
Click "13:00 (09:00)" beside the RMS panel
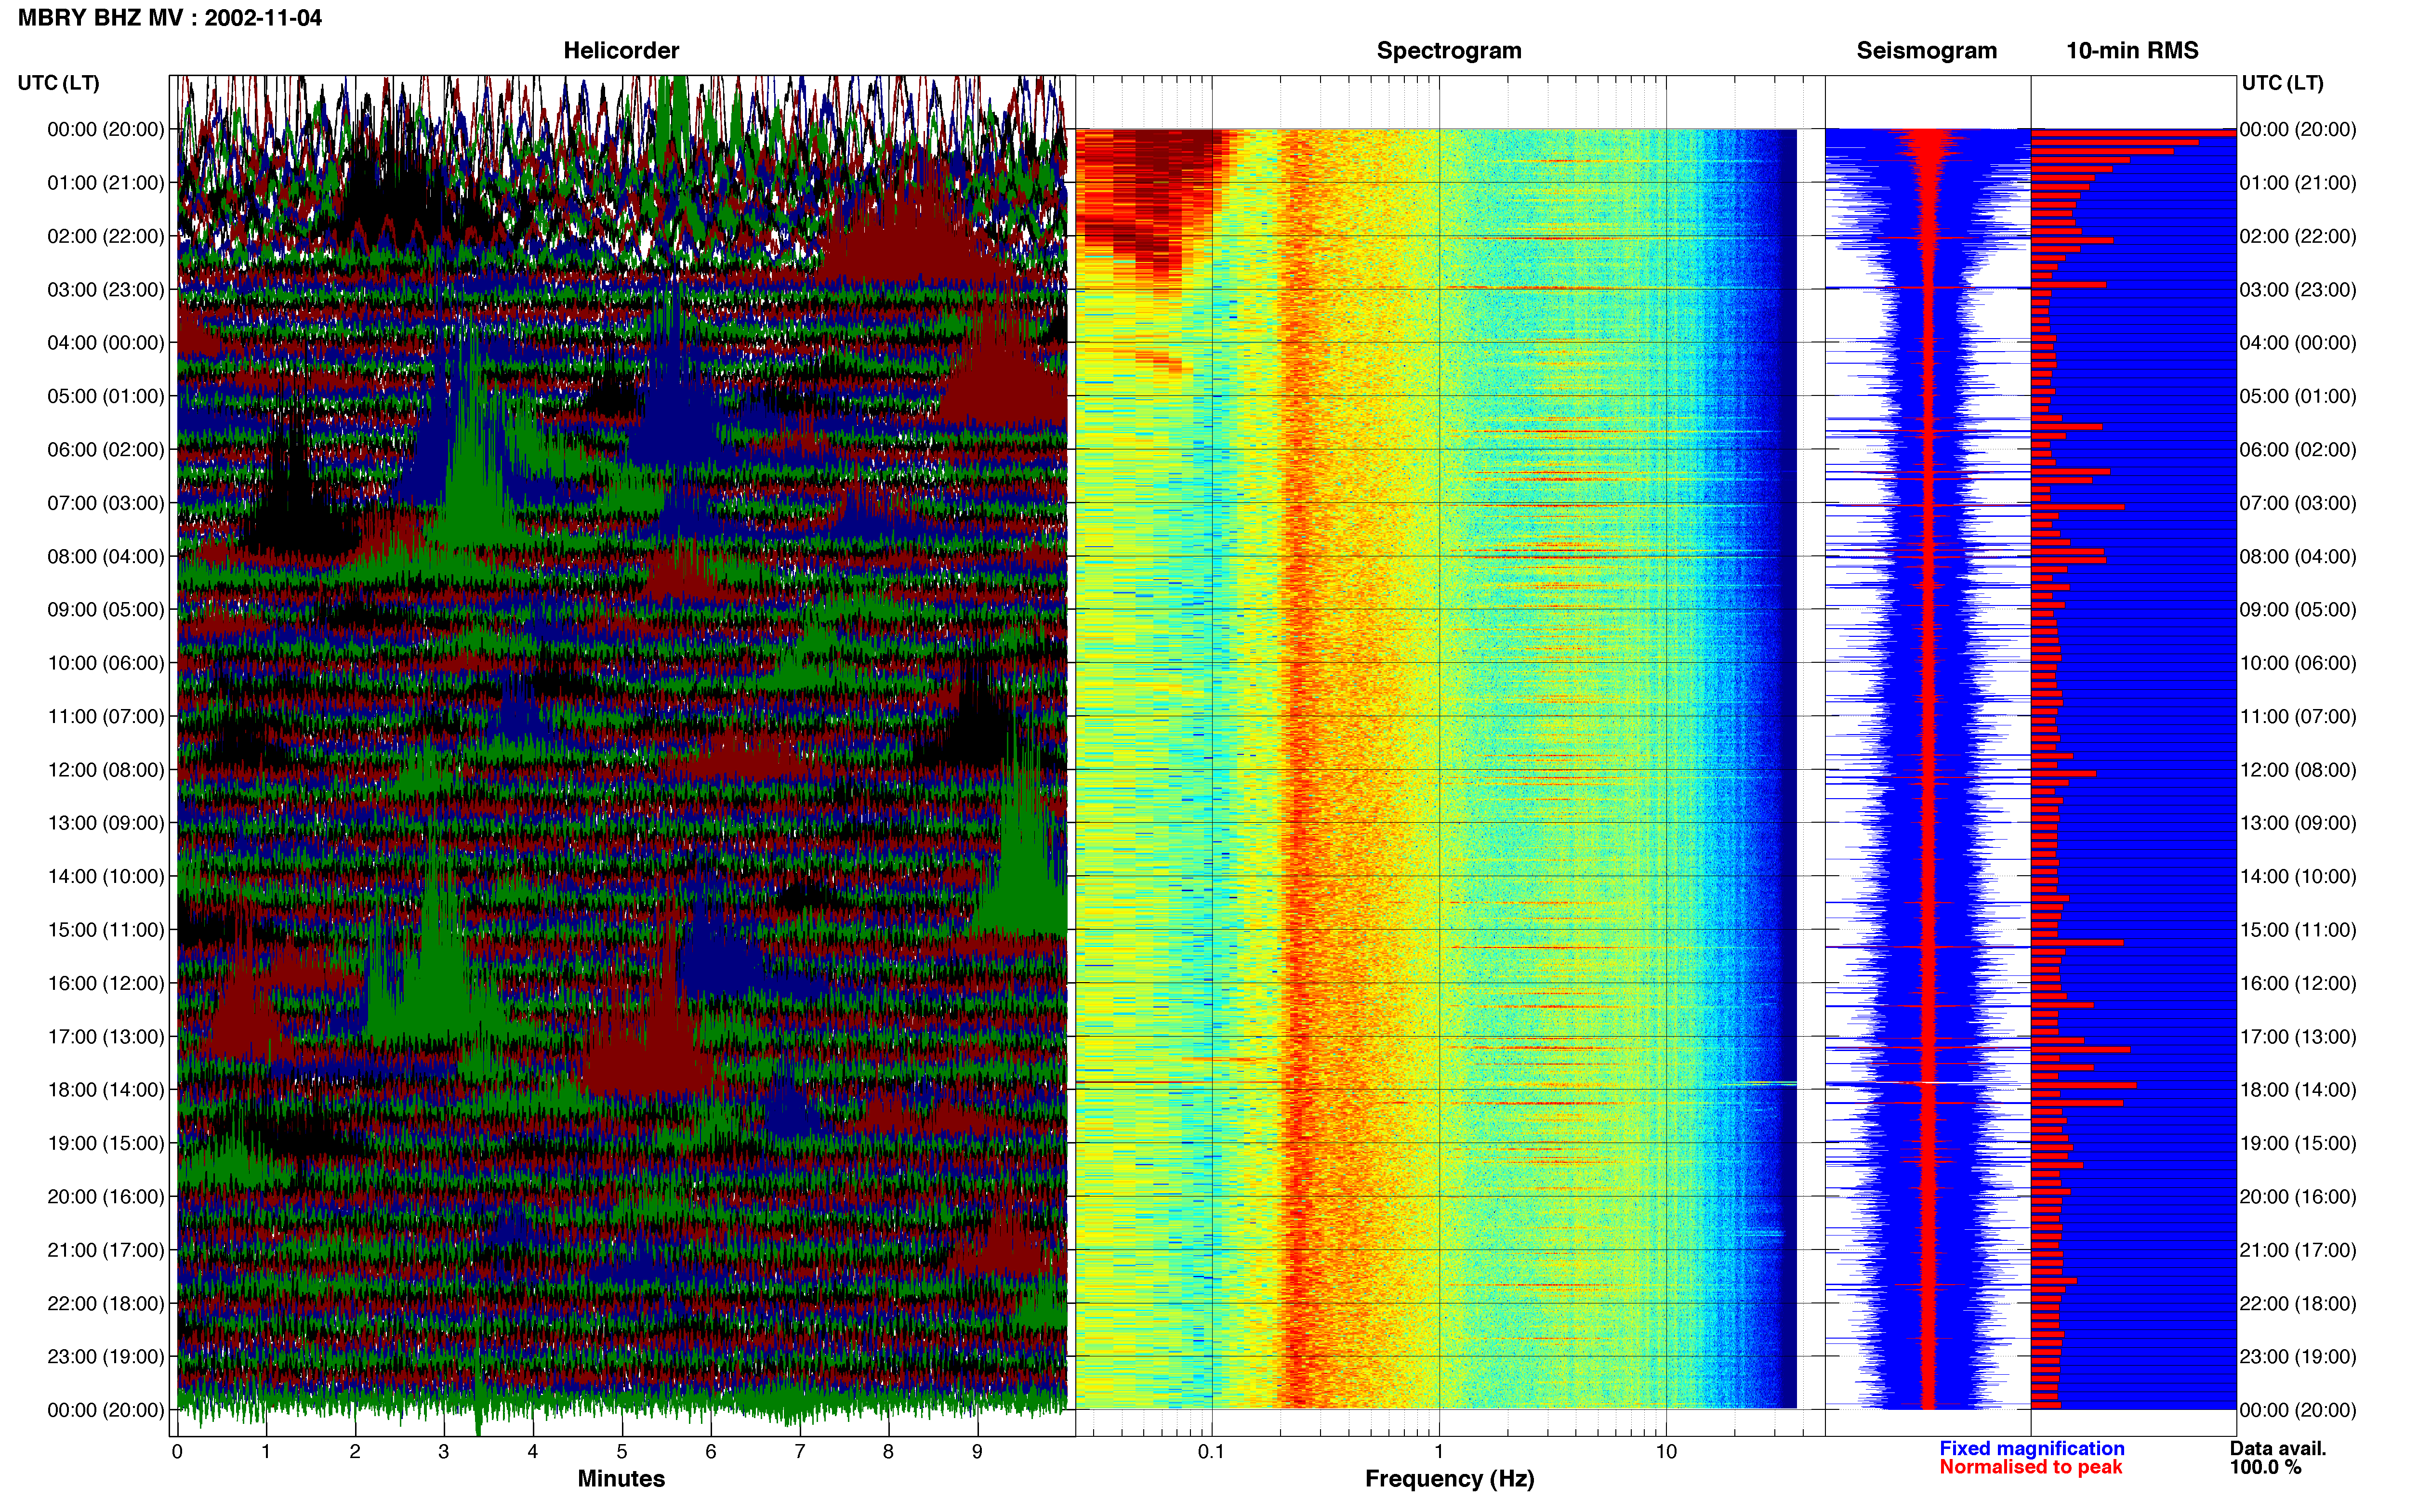tap(2298, 823)
